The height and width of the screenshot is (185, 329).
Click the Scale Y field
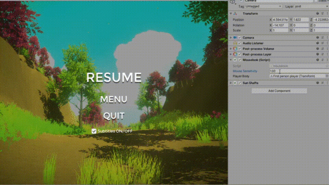pos(301,31)
